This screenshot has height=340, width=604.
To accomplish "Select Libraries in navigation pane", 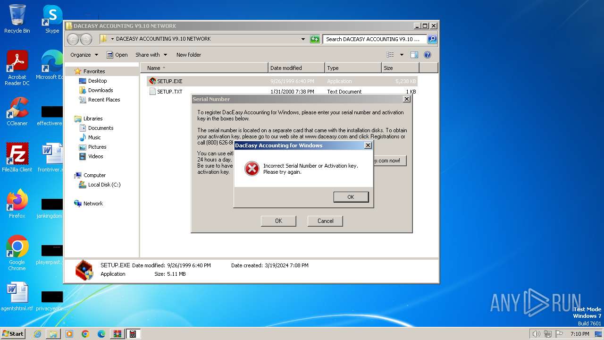I will click(93, 119).
